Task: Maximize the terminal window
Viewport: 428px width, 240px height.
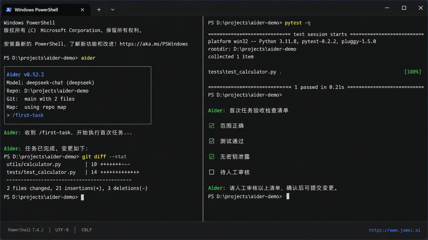Action: (404, 8)
